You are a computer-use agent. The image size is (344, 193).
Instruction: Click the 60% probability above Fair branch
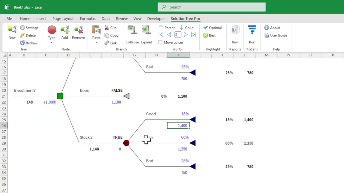(x=185, y=137)
